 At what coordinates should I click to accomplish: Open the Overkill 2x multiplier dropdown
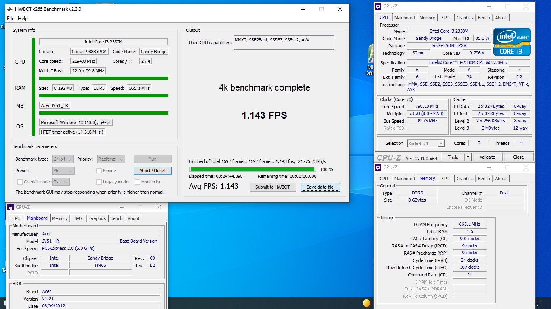(x=61, y=182)
